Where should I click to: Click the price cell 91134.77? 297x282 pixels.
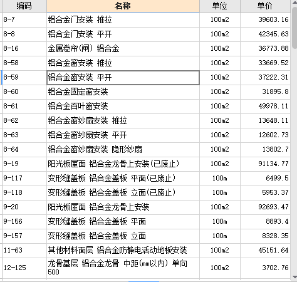pyautogui.click(x=265, y=164)
